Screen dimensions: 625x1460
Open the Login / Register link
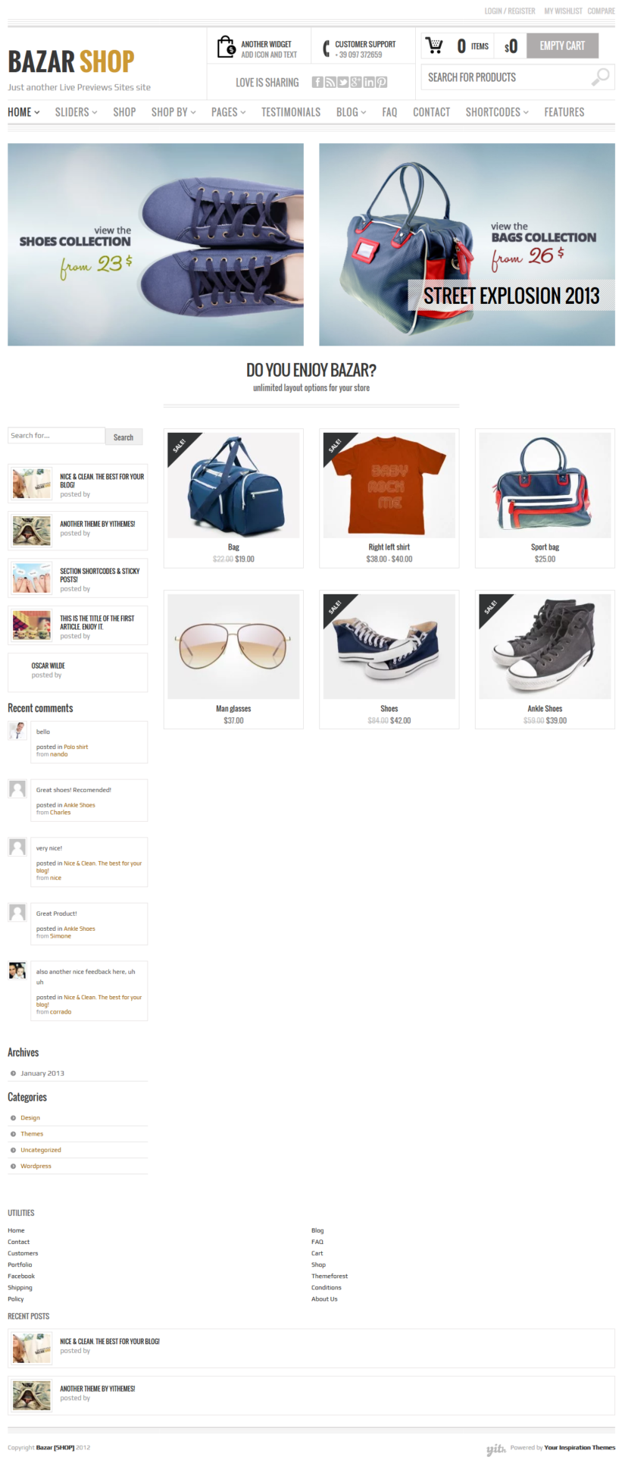tap(510, 11)
